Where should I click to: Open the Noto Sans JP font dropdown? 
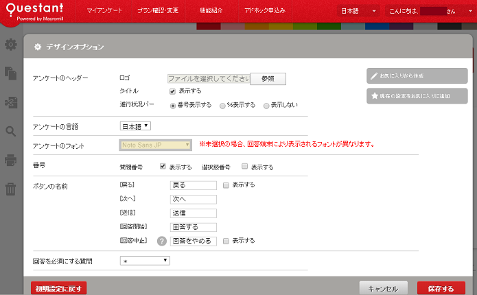coord(155,145)
